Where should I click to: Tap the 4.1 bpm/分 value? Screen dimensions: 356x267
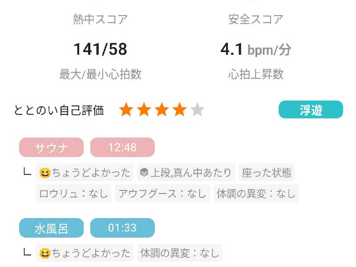pyautogui.click(x=255, y=49)
